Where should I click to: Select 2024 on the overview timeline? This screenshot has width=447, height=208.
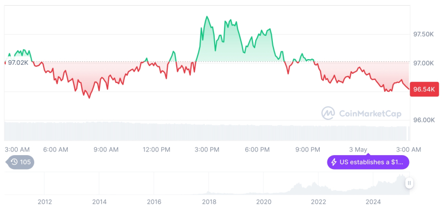point(373,202)
